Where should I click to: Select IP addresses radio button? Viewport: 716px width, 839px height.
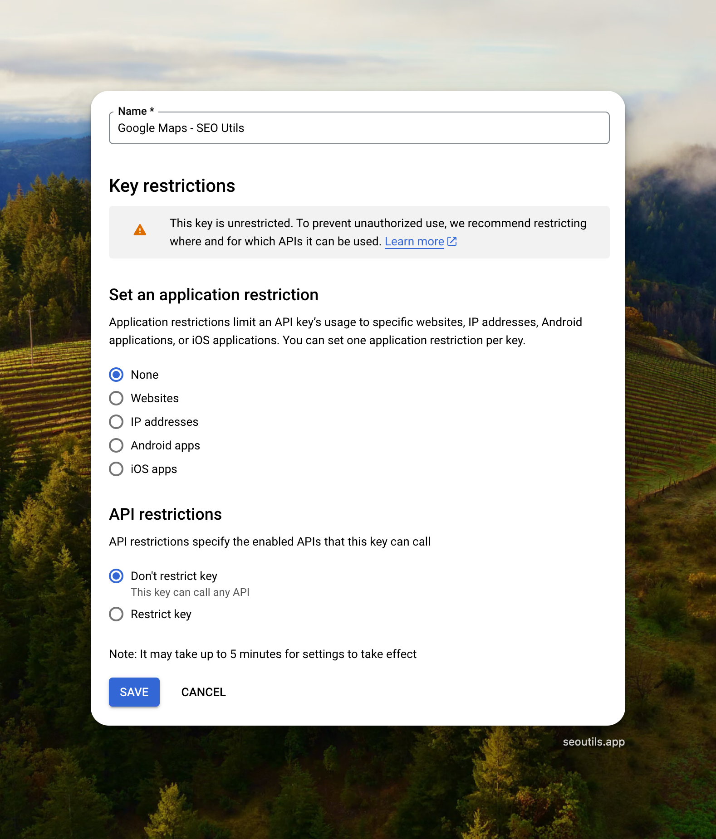click(x=117, y=422)
